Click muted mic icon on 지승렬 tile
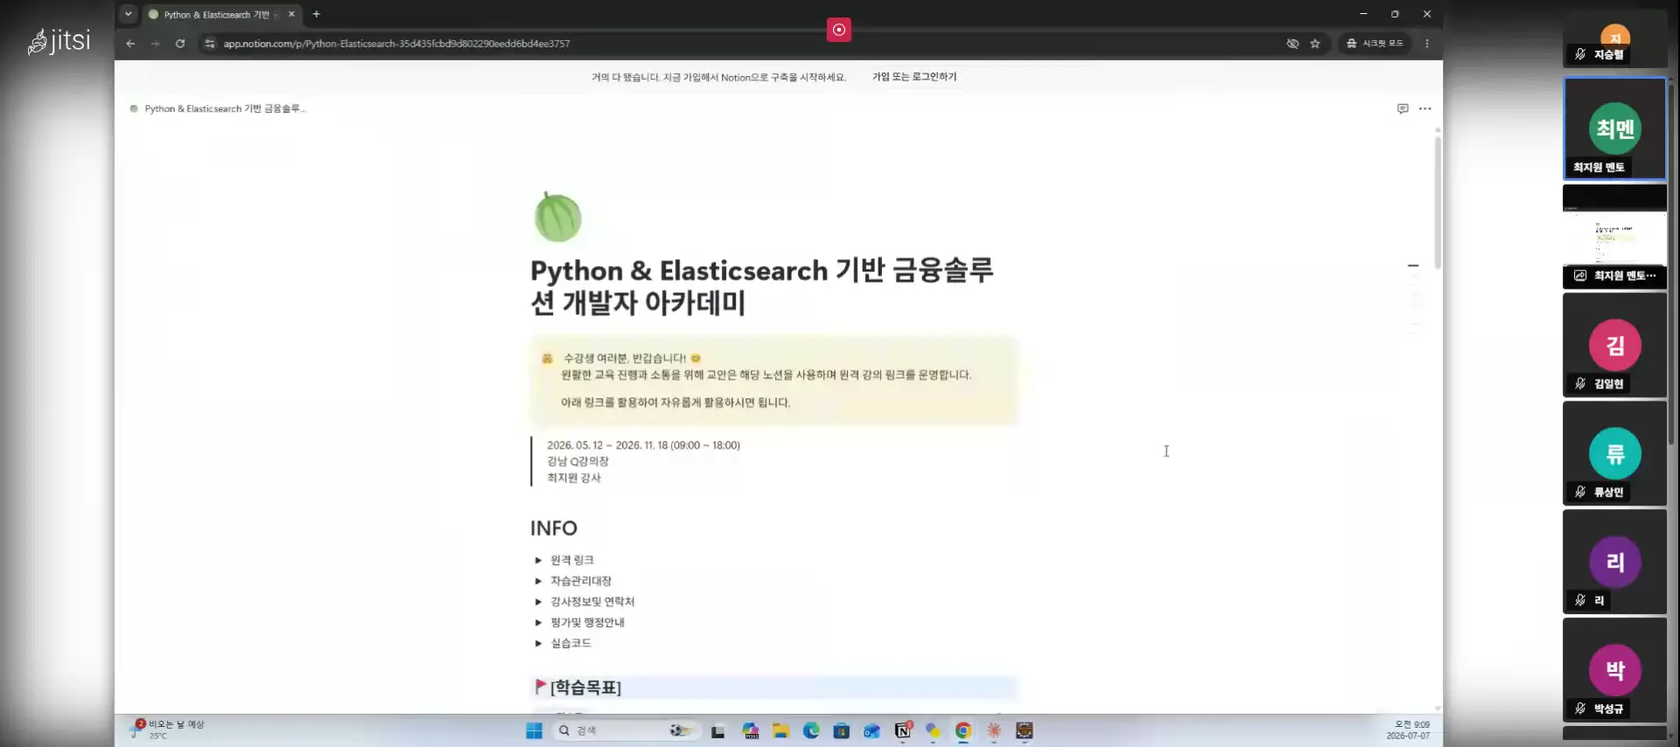 1580,55
